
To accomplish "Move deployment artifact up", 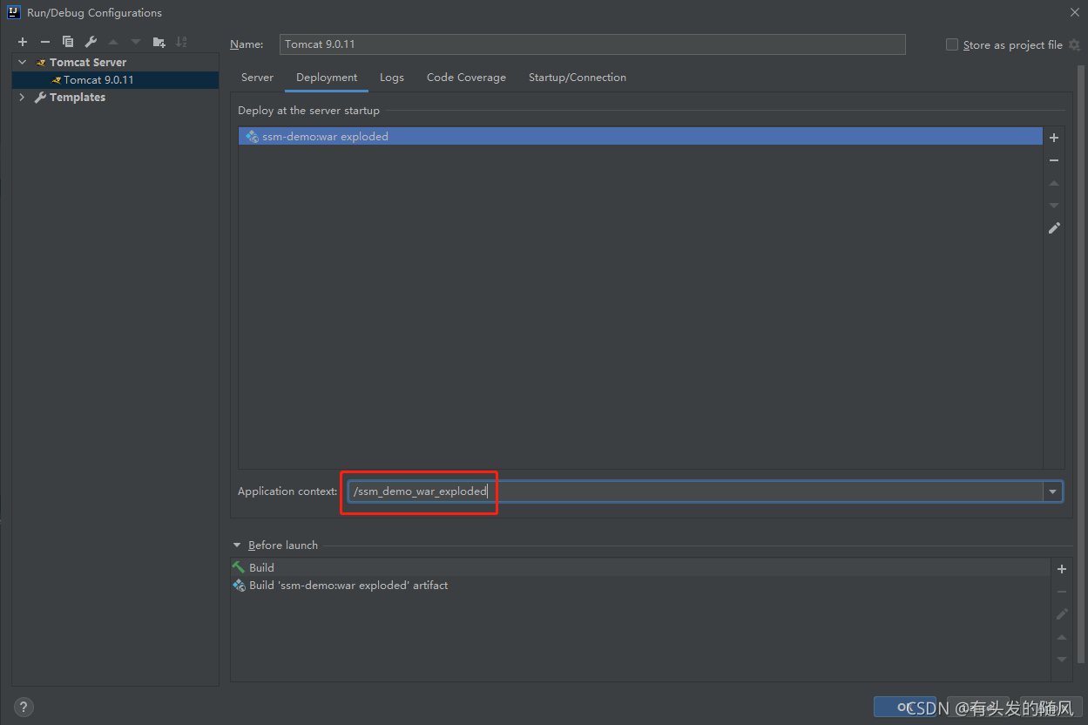I will [1054, 183].
